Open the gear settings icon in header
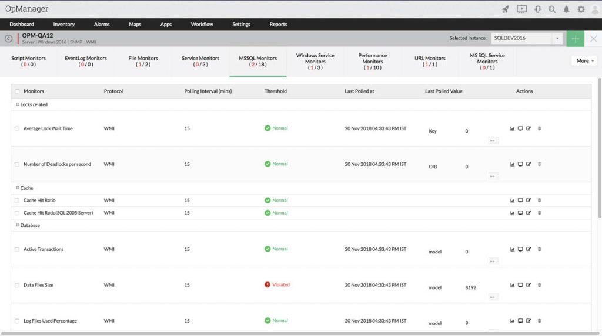Image resolution: width=602 pixels, height=336 pixels. [581, 9]
